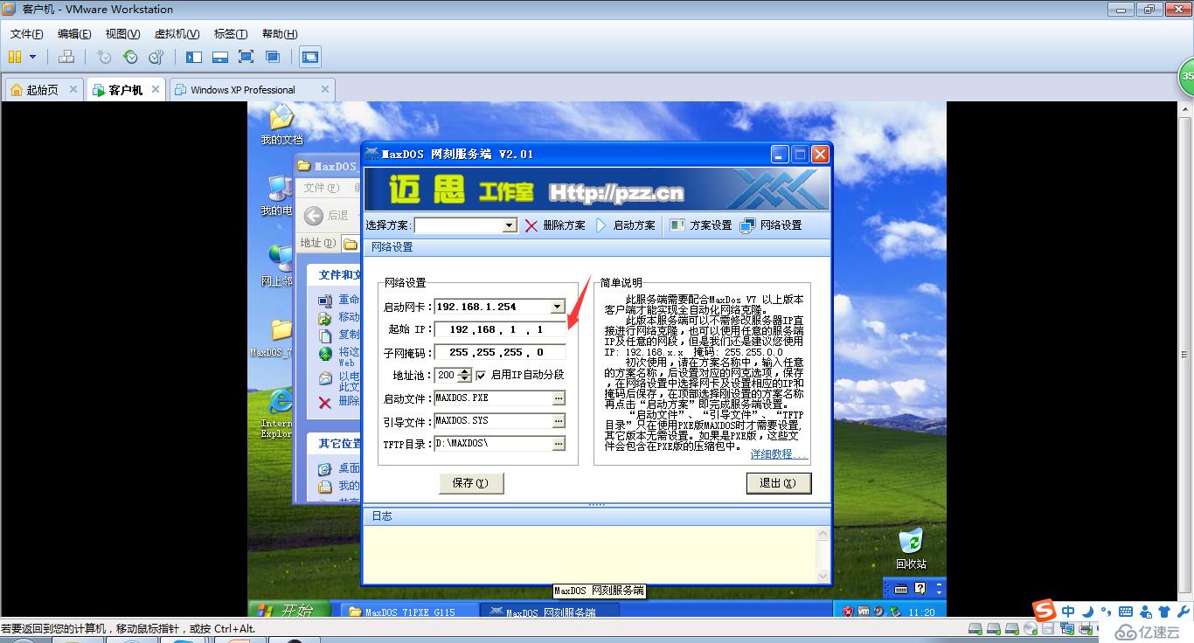Toggle Sogou Chinese/English 中 mode

(x=1068, y=612)
